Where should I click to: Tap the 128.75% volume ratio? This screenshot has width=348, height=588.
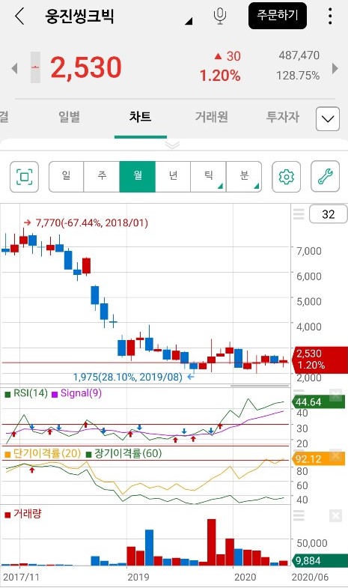tap(298, 76)
